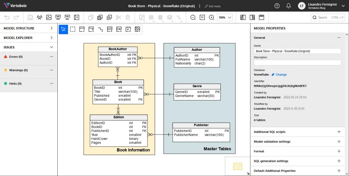349x176 pixels.
Task: Collapse the Hints (0) section
Action: click(x=52, y=84)
